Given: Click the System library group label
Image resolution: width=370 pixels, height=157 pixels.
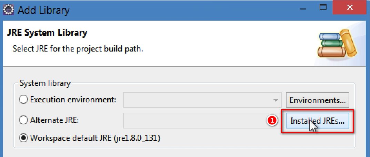Looking at the screenshot, I should [x=45, y=83].
